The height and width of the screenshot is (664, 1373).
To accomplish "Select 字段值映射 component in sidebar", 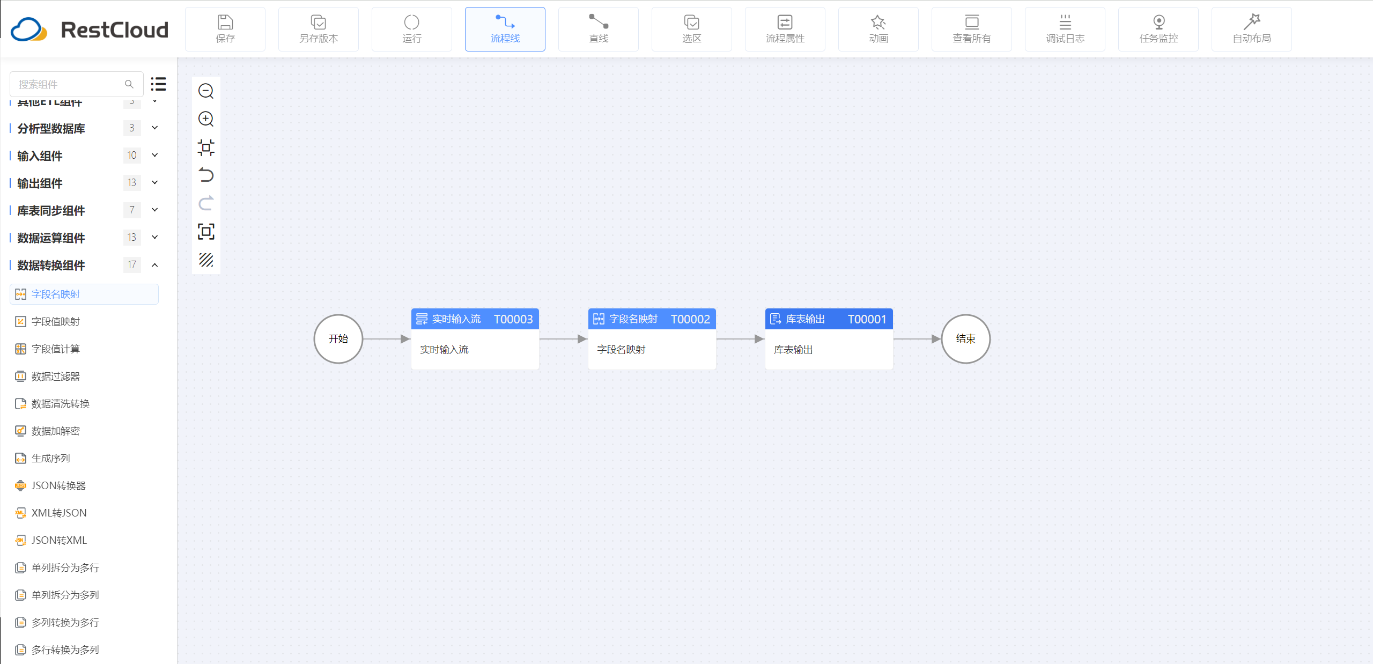I will (x=56, y=321).
